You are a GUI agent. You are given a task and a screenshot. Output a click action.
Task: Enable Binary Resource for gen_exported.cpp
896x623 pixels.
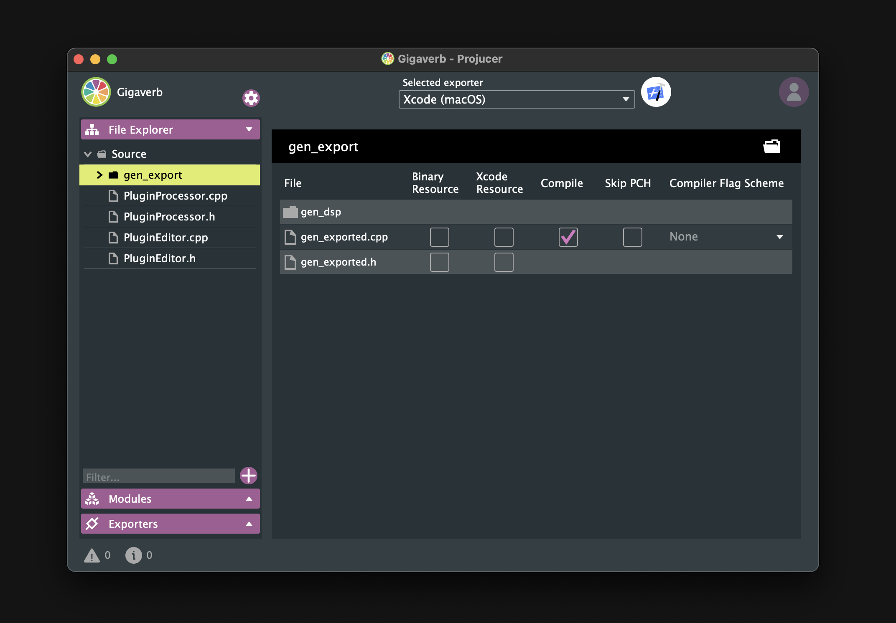pos(439,237)
